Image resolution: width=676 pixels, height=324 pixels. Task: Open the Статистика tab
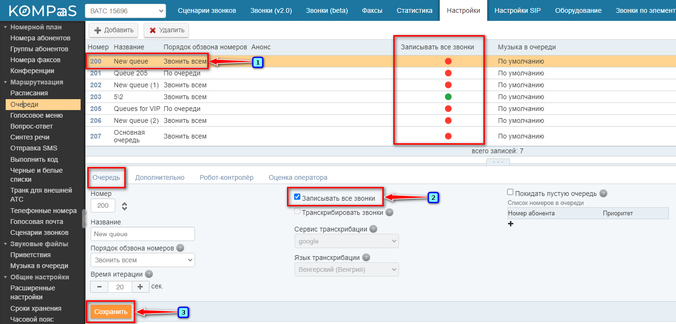tap(415, 10)
